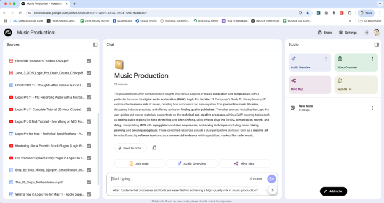Open the All Bookmarks folder
This screenshot has width=384, height=203.
click(370, 21)
